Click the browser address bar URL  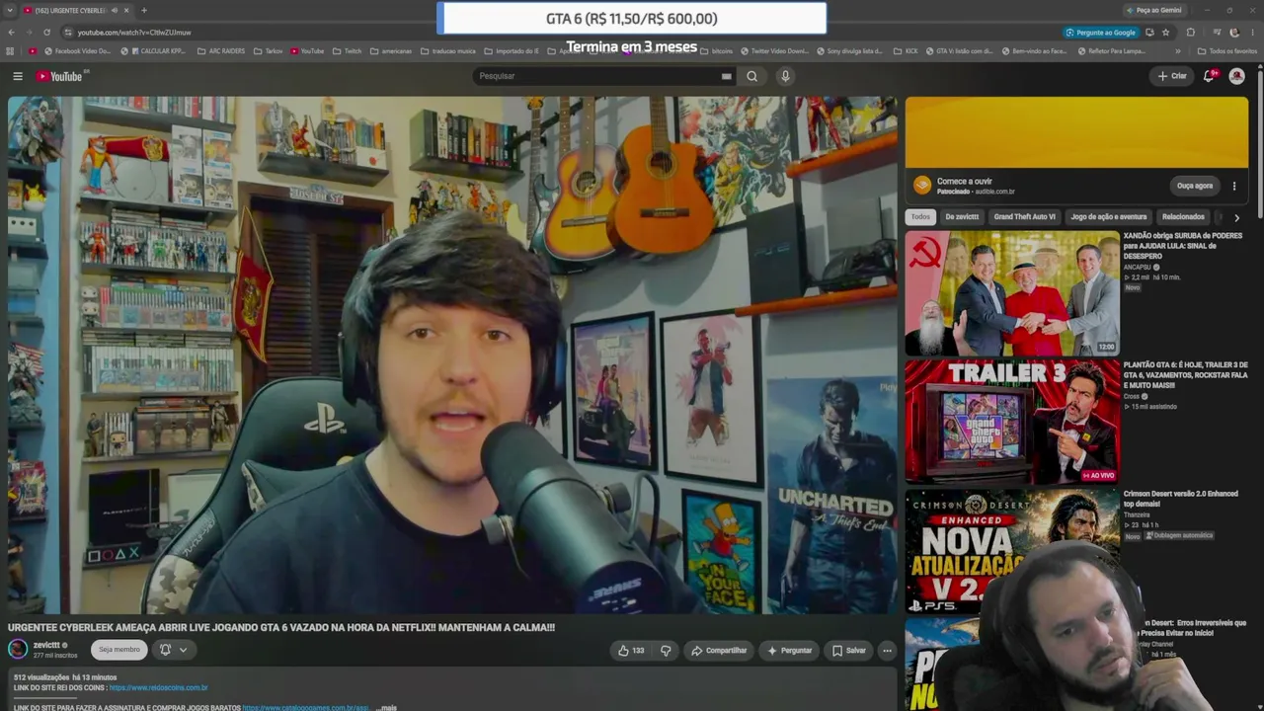134,33
